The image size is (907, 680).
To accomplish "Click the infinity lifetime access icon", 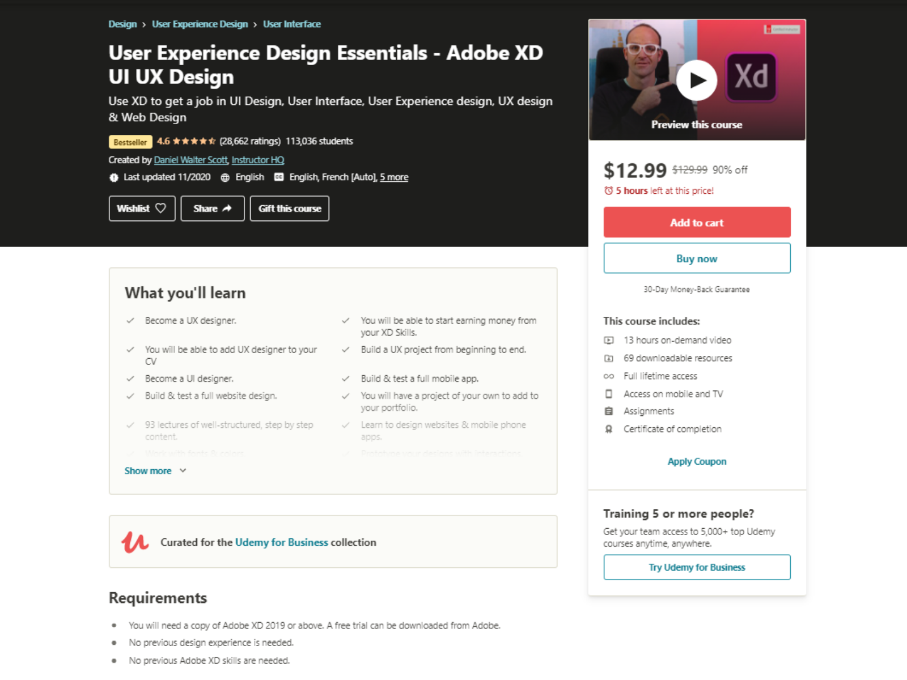I will [609, 376].
